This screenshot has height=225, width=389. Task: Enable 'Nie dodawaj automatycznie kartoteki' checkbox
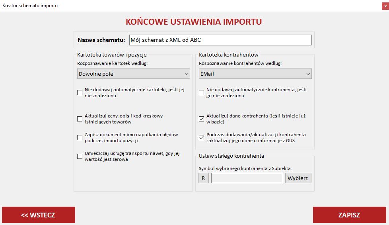tap(80, 93)
